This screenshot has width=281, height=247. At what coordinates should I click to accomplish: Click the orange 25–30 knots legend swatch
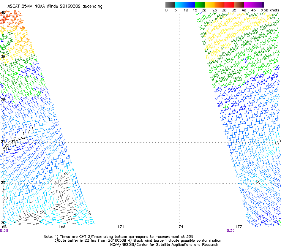pos(219,5)
